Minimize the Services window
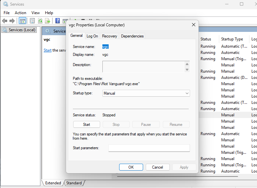 227,4
